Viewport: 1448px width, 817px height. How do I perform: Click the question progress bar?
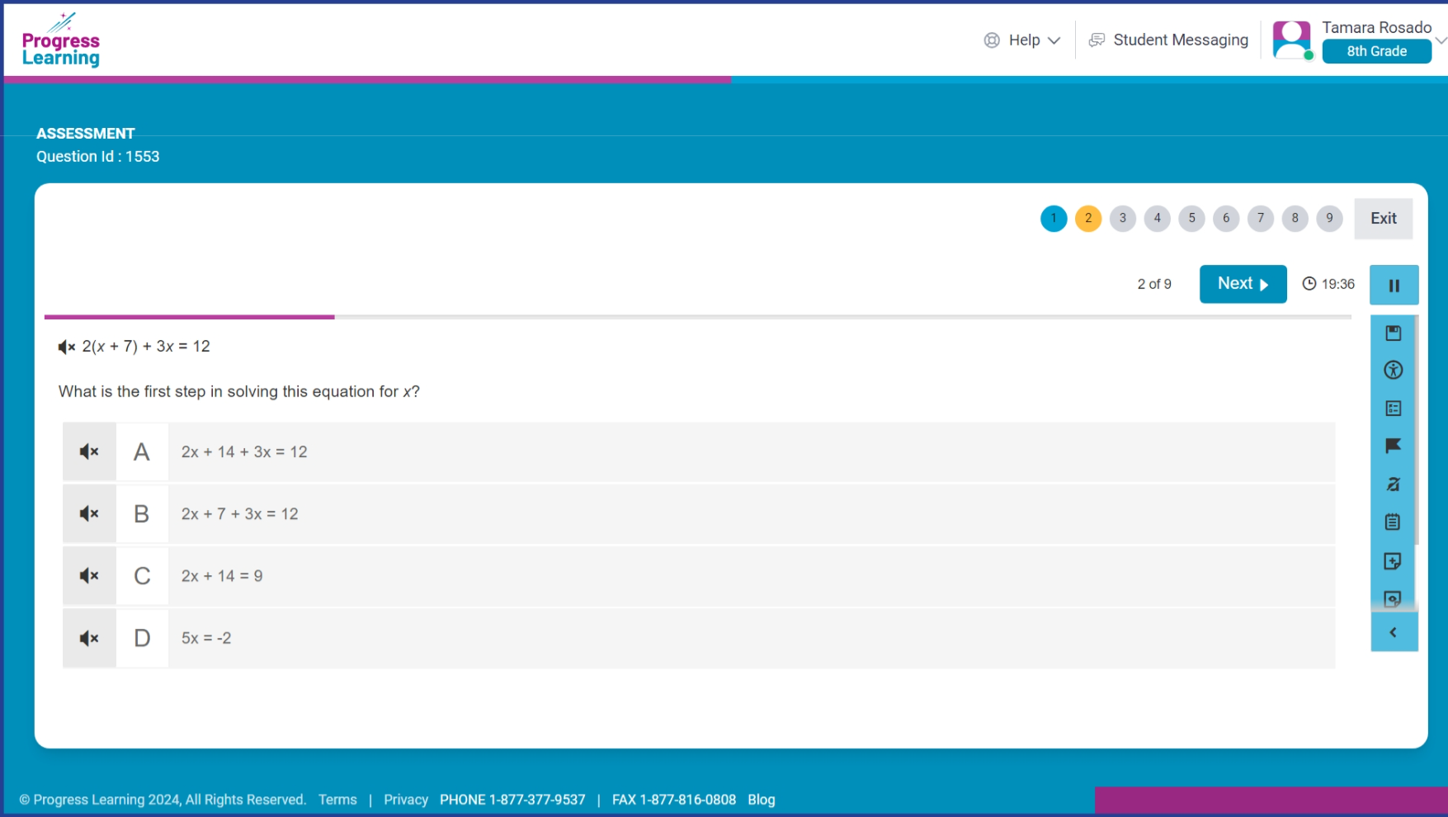pyautogui.click(x=698, y=317)
